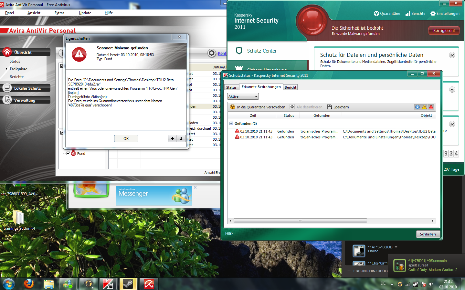The image size is (465, 290).
Task: Switch to Avira taskbar button
Action: (149, 284)
